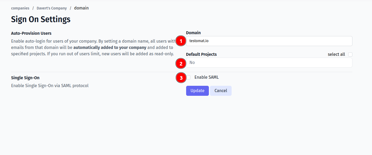Enable the SAML checkbox
The image size is (372, 155).
189,77
